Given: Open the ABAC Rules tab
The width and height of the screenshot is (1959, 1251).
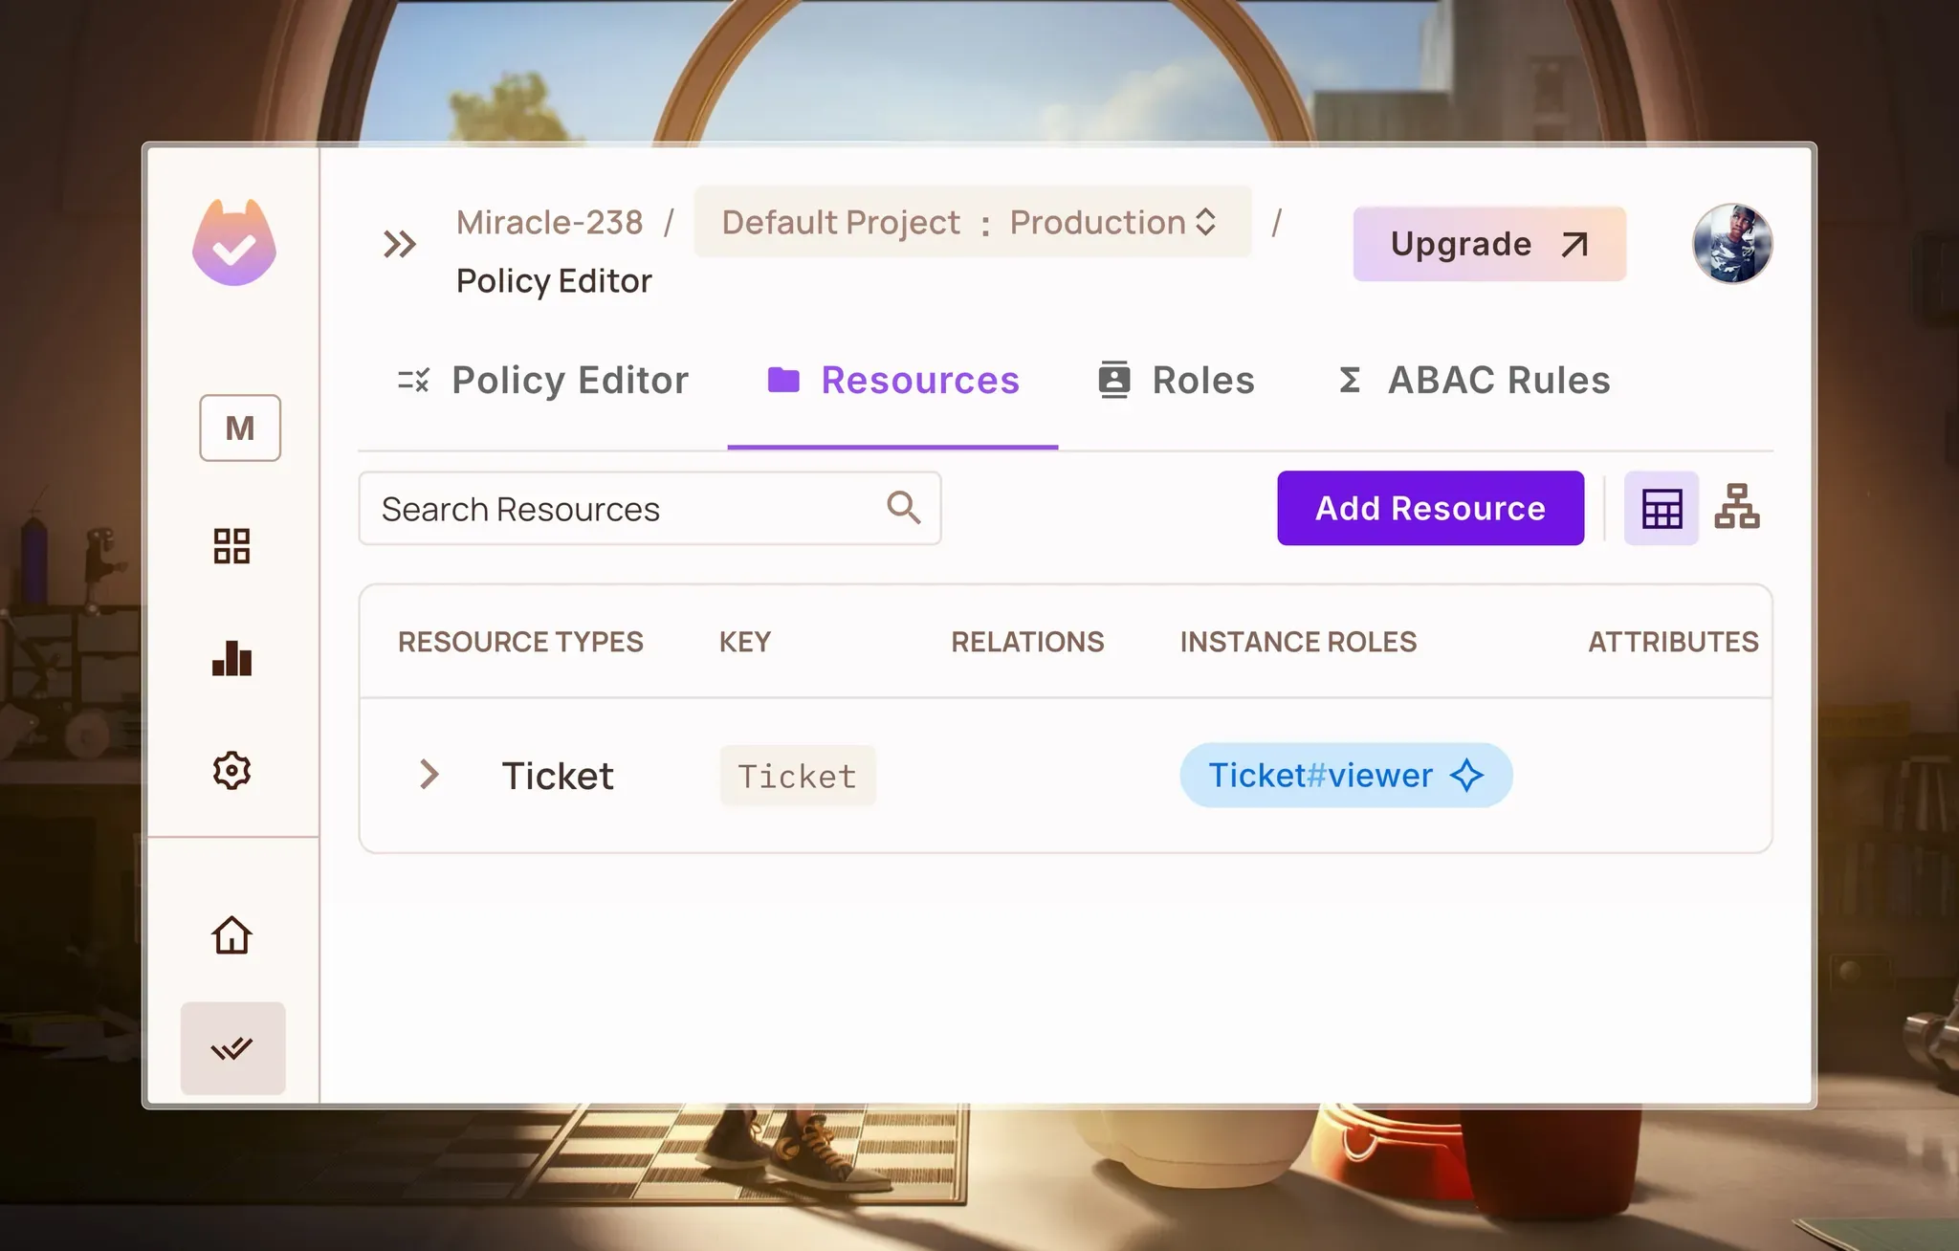Looking at the screenshot, I should (x=1474, y=381).
